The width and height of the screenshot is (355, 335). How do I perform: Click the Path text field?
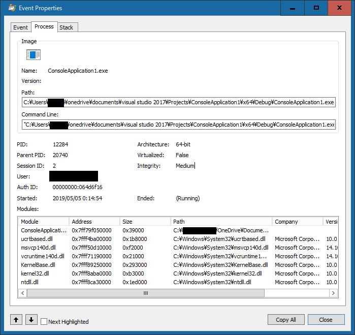[x=179, y=102]
